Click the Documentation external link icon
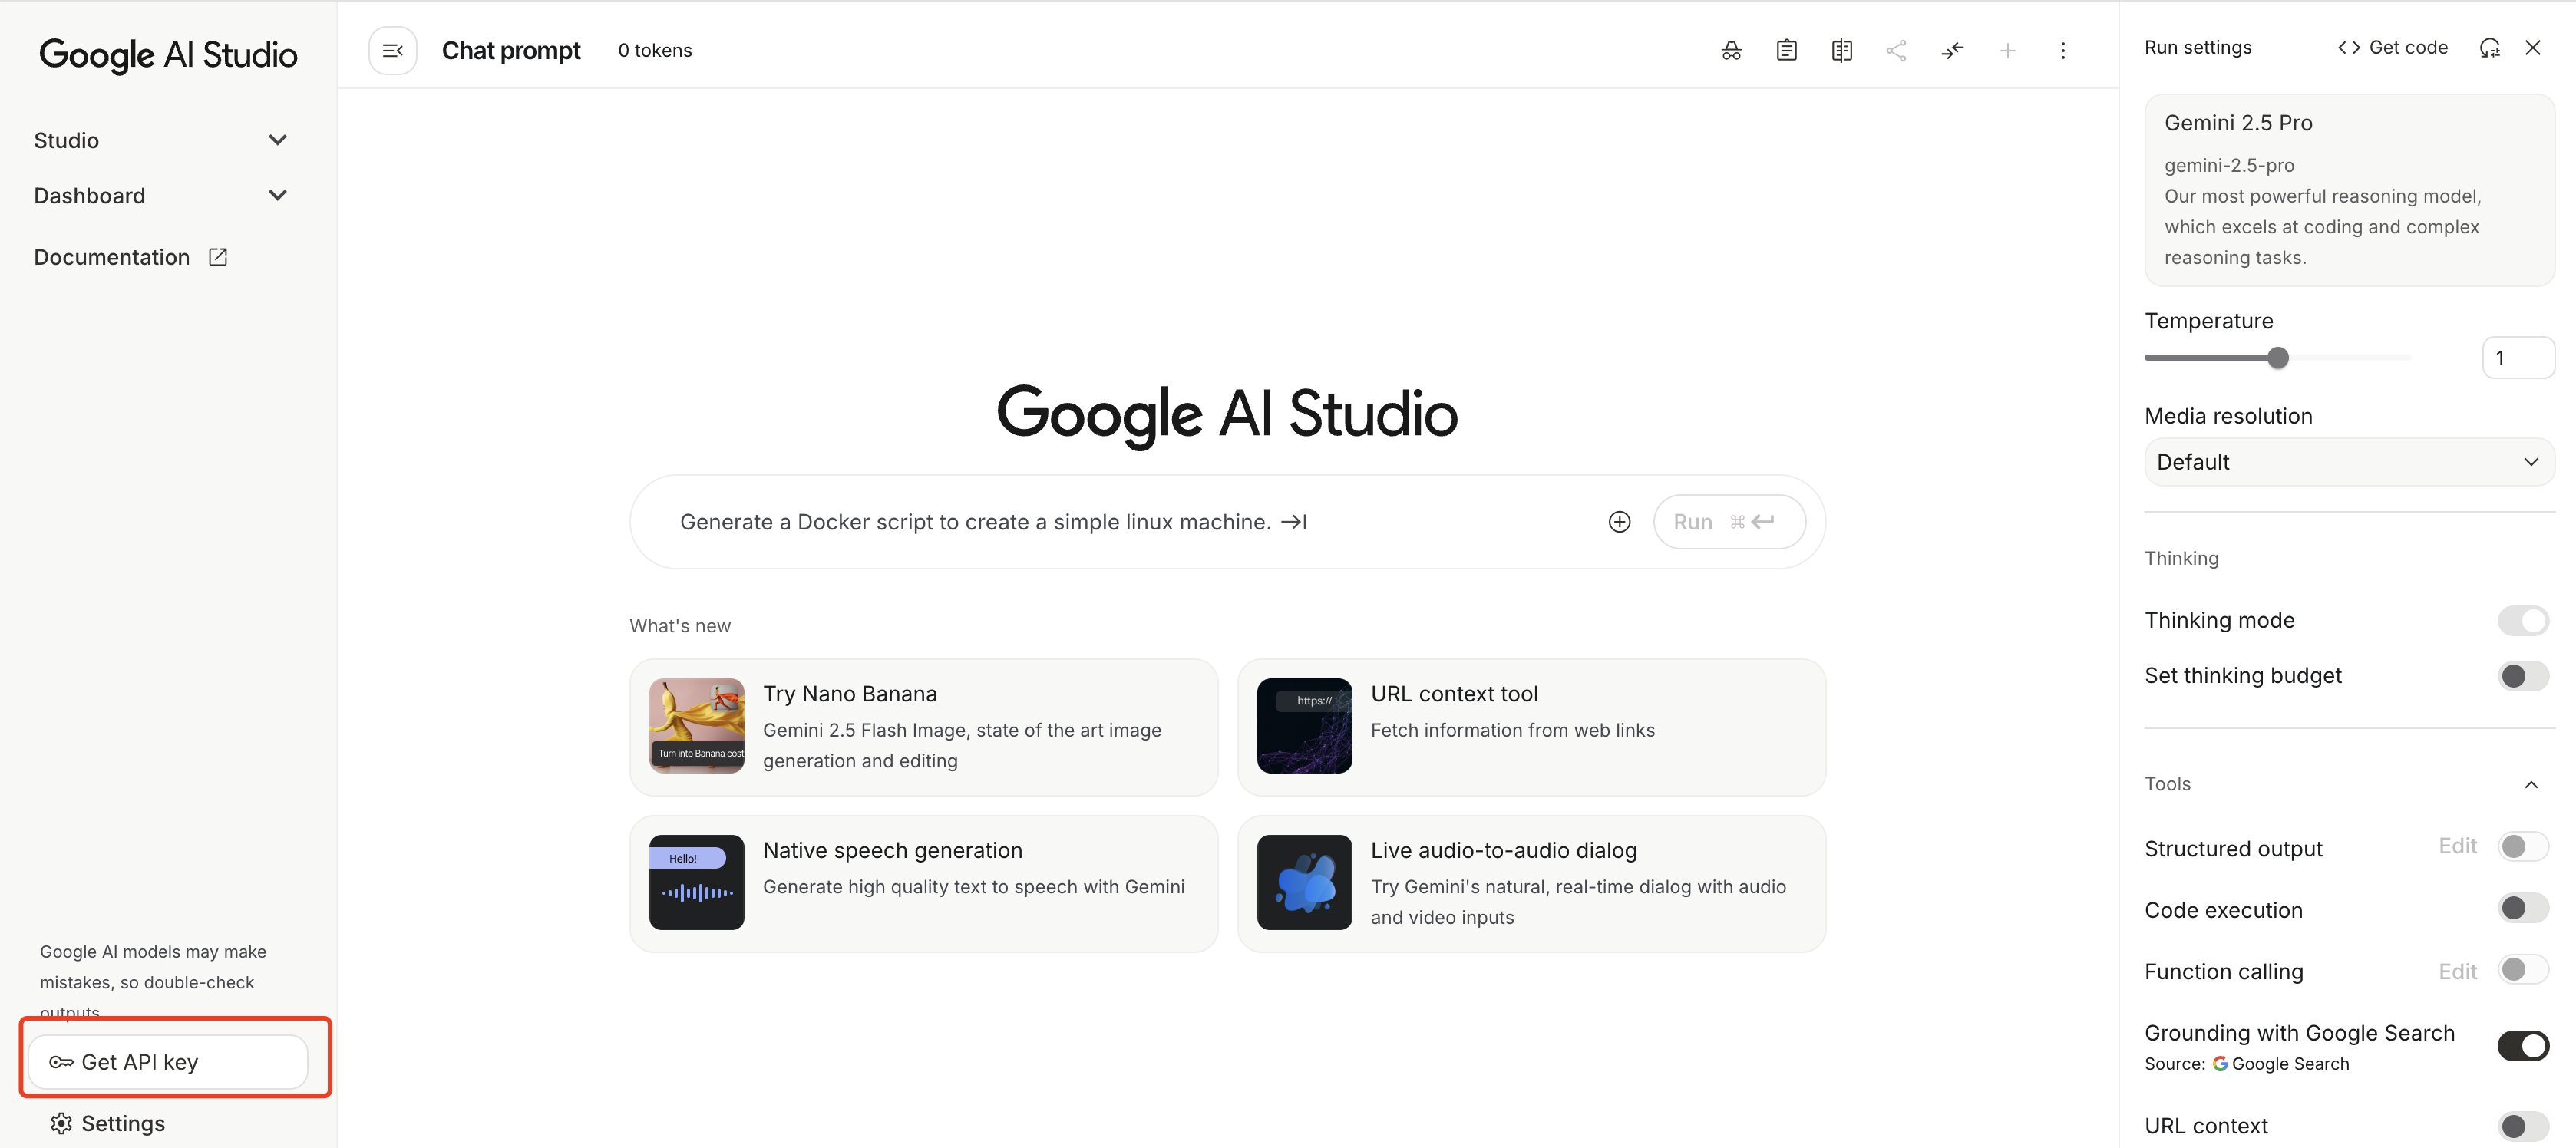The height and width of the screenshot is (1148, 2576). tap(218, 257)
